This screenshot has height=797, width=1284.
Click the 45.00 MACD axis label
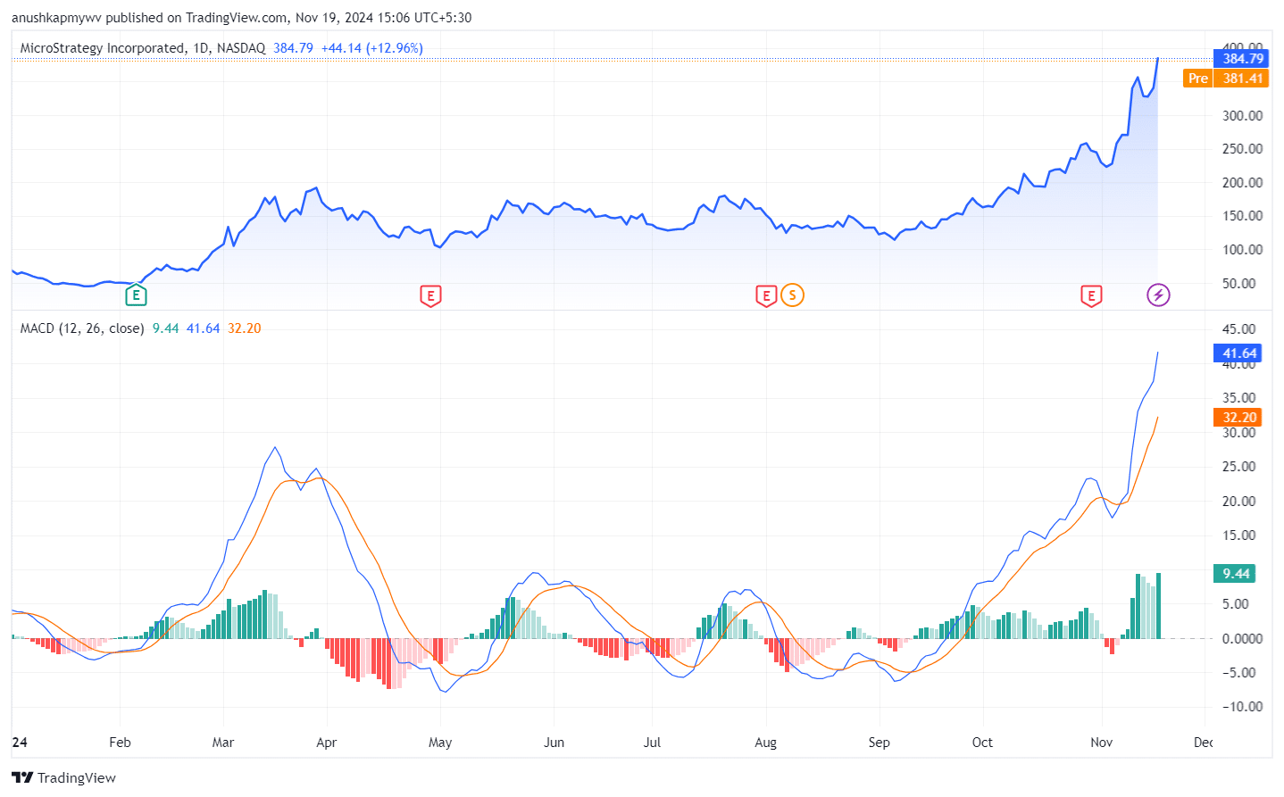[x=1238, y=329]
